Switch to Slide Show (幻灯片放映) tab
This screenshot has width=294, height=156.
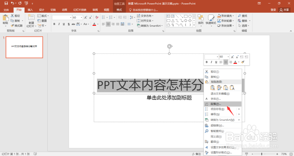click(x=80, y=10)
